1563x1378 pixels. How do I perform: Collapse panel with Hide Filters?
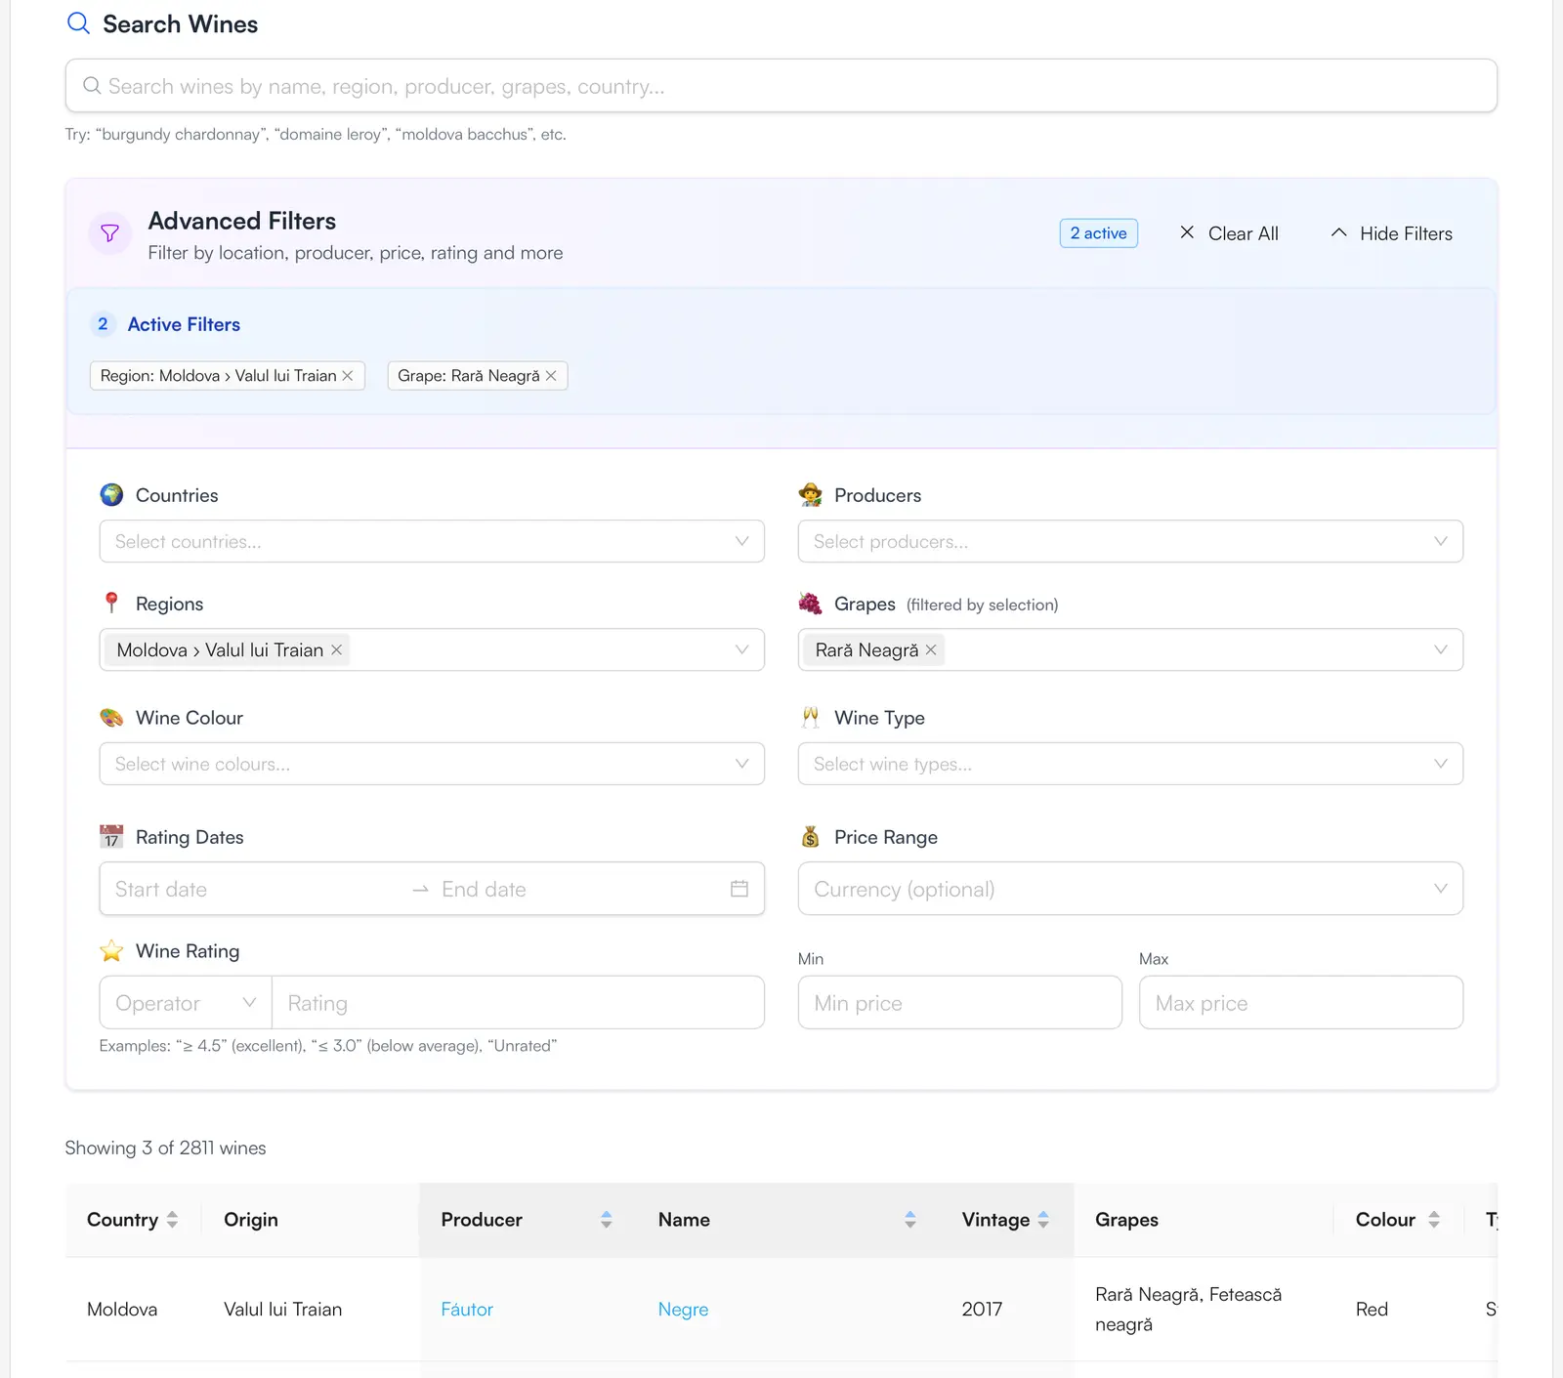[x=1391, y=233]
